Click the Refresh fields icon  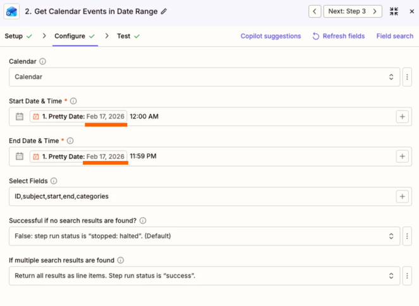(x=316, y=37)
